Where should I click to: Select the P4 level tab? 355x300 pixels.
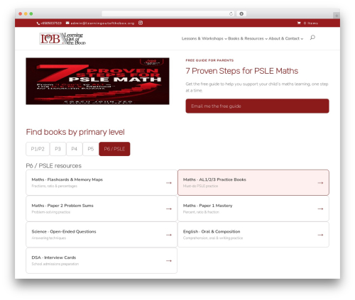click(75, 149)
